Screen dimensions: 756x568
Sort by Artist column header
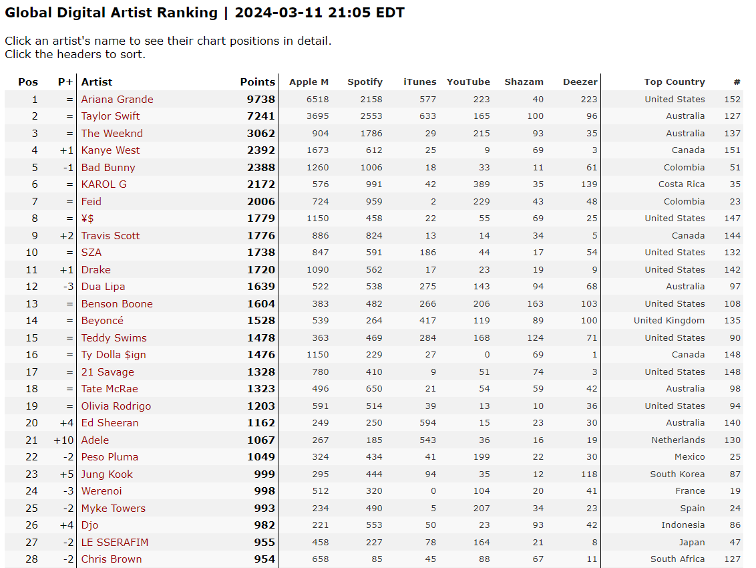click(96, 82)
